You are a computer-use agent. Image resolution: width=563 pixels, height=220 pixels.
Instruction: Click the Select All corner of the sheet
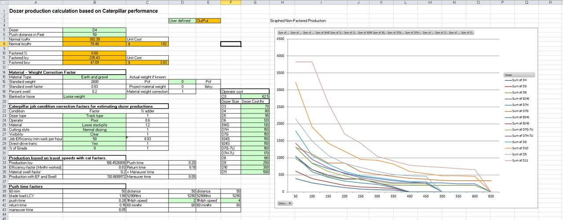coord(4,2)
